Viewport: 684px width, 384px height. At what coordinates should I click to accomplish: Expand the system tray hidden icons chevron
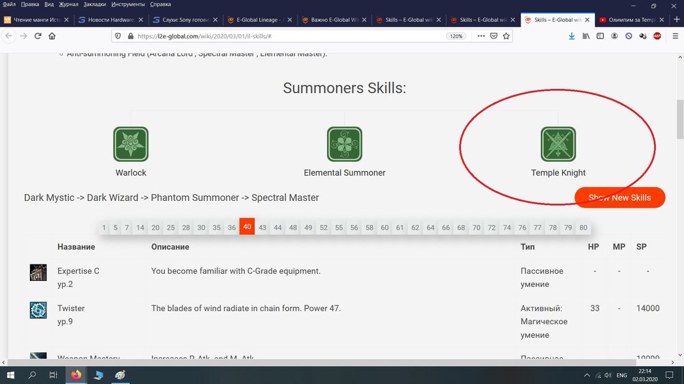click(587, 375)
